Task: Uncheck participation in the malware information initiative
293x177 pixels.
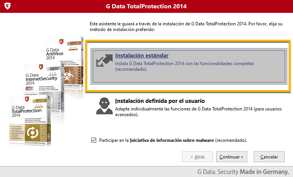Action: pos(94,140)
